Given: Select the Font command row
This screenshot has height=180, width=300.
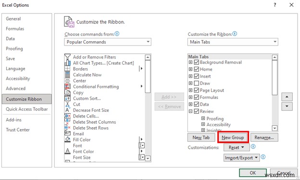Looking at the screenshot, I should coord(105,145).
